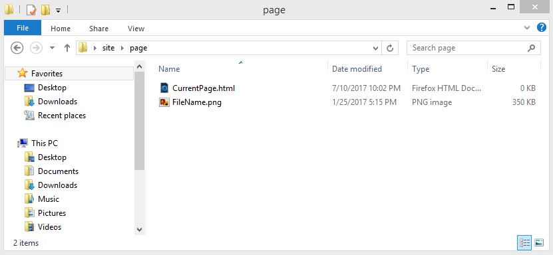553x255 pixels.
Task: Navigate to site in the breadcrumb
Action: 108,48
